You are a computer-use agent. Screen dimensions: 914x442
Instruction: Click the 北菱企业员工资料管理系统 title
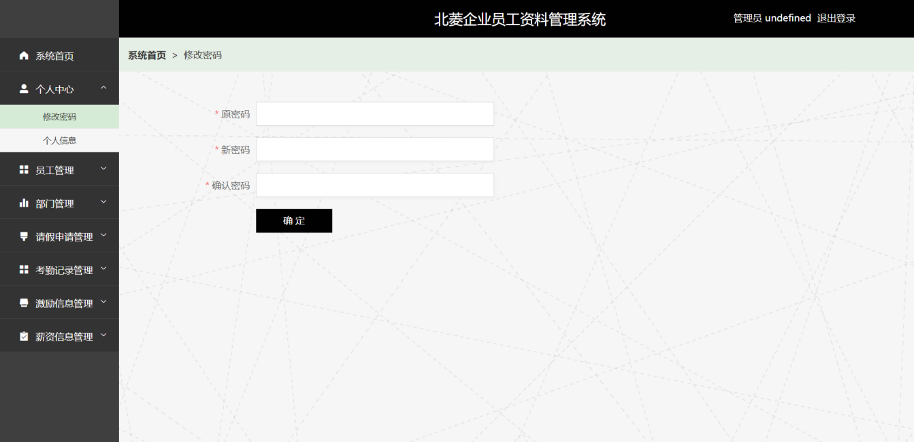coord(520,19)
